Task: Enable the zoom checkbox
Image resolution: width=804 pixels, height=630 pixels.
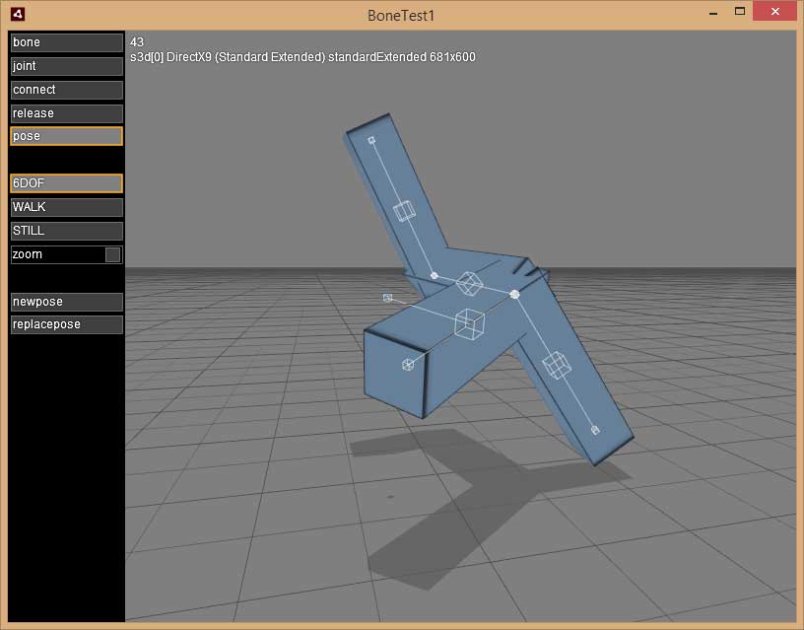Action: click(113, 254)
